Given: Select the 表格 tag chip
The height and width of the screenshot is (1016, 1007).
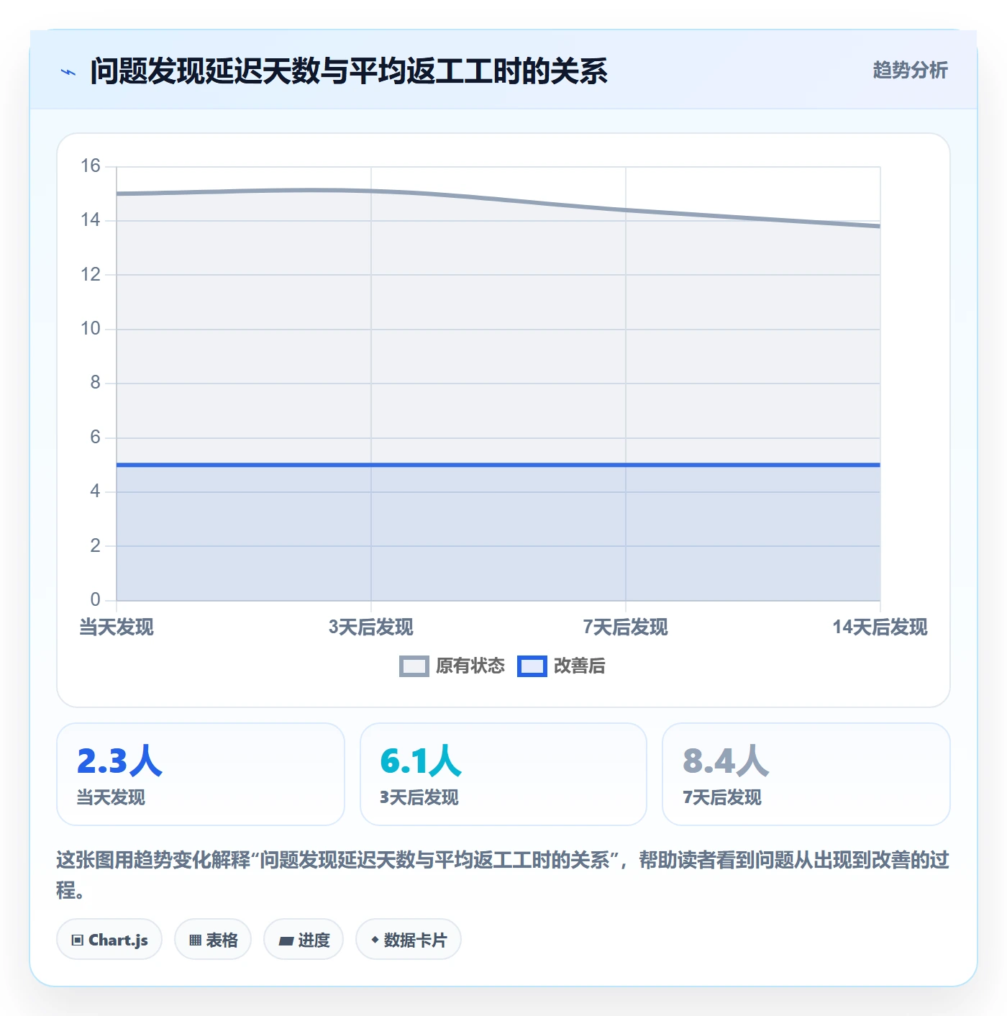Looking at the screenshot, I should 213,940.
